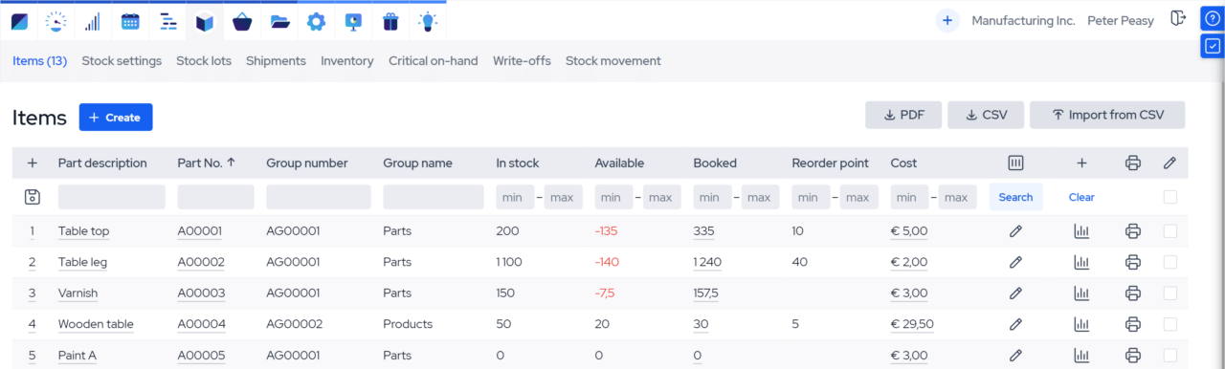
Task: Open bar chart report for Table leg
Action: pos(1081,262)
